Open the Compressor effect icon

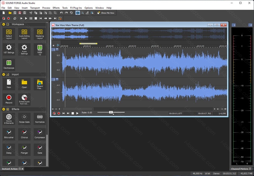coord(40,134)
